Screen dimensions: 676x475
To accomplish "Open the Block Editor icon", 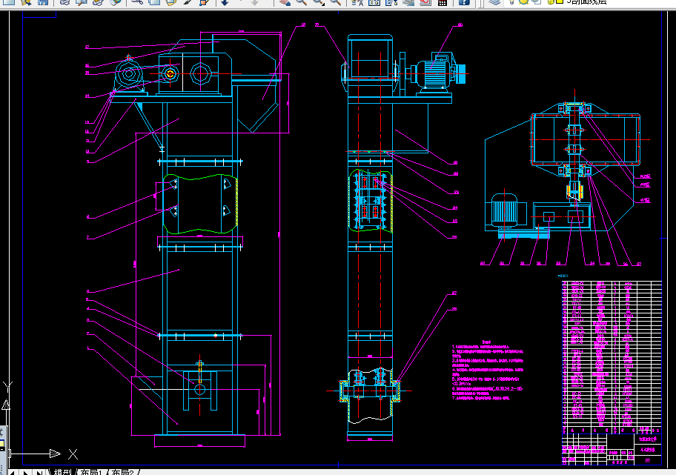I will [205, 2].
